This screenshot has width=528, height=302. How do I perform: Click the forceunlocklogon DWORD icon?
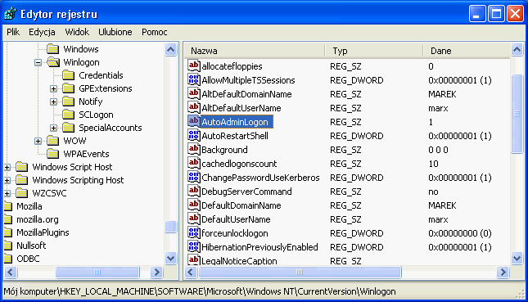click(x=194, y=232)
